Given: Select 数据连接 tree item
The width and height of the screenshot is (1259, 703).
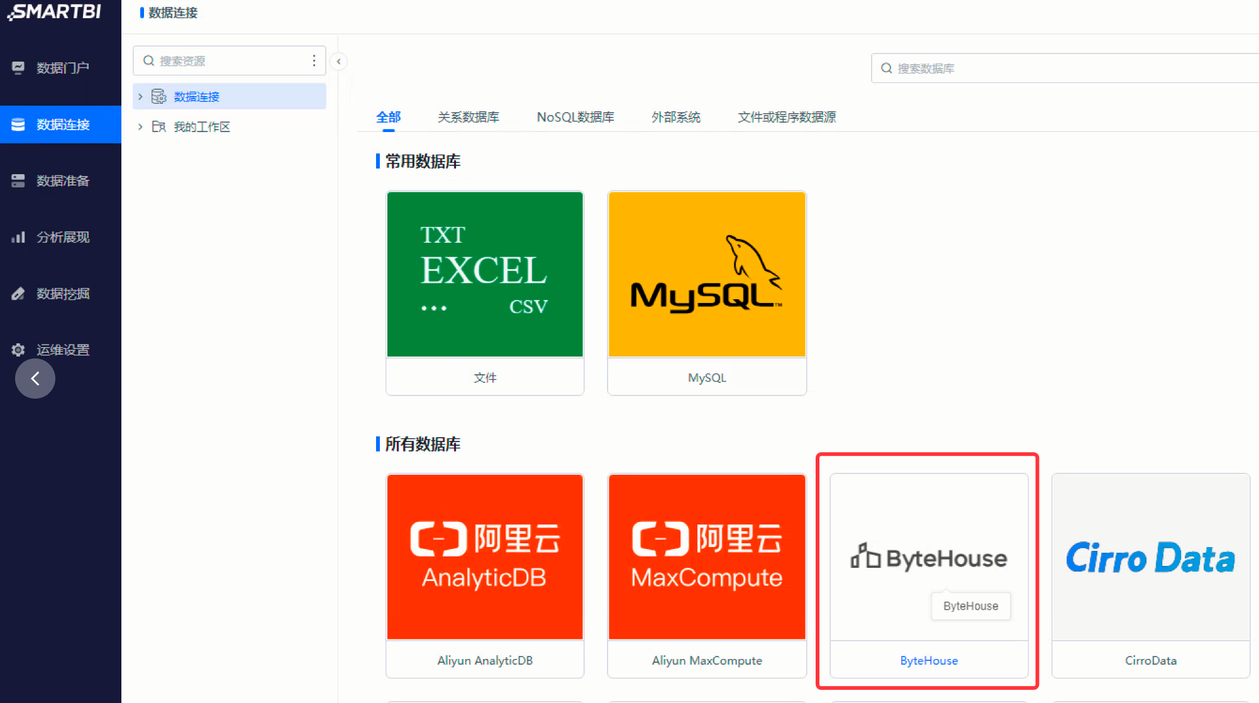Looking at the screenshot, I should point(230,96).
